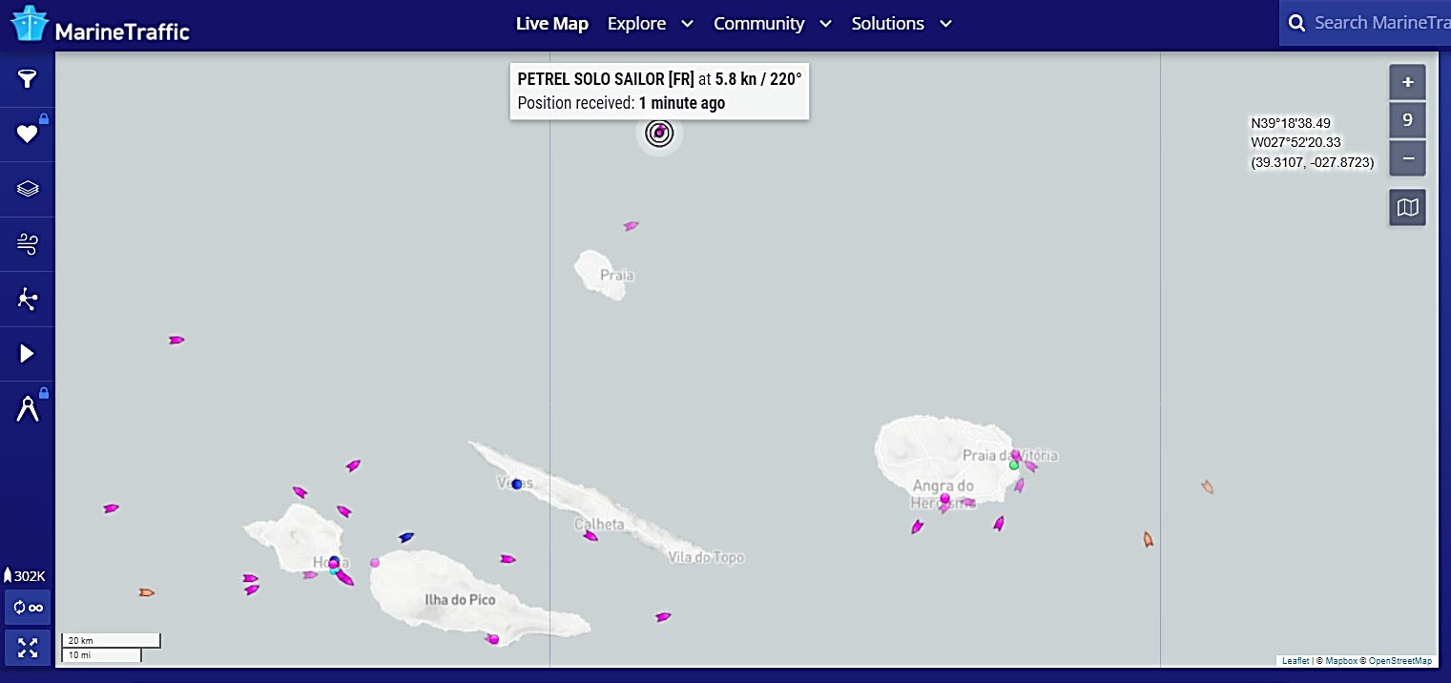Image resolution: width=1451 pixels, height=683 pixels.
Task: Go to the Live Map tab
Action: (551, 24)
